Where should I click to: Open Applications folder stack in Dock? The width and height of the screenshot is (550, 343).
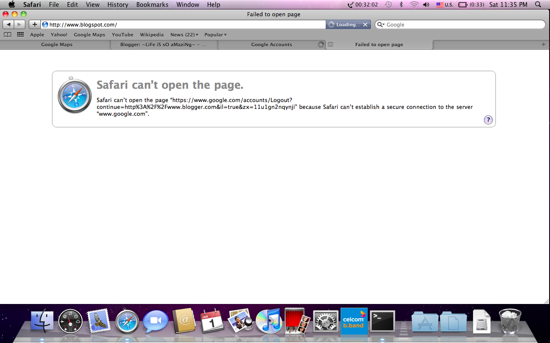coord(425,321)
